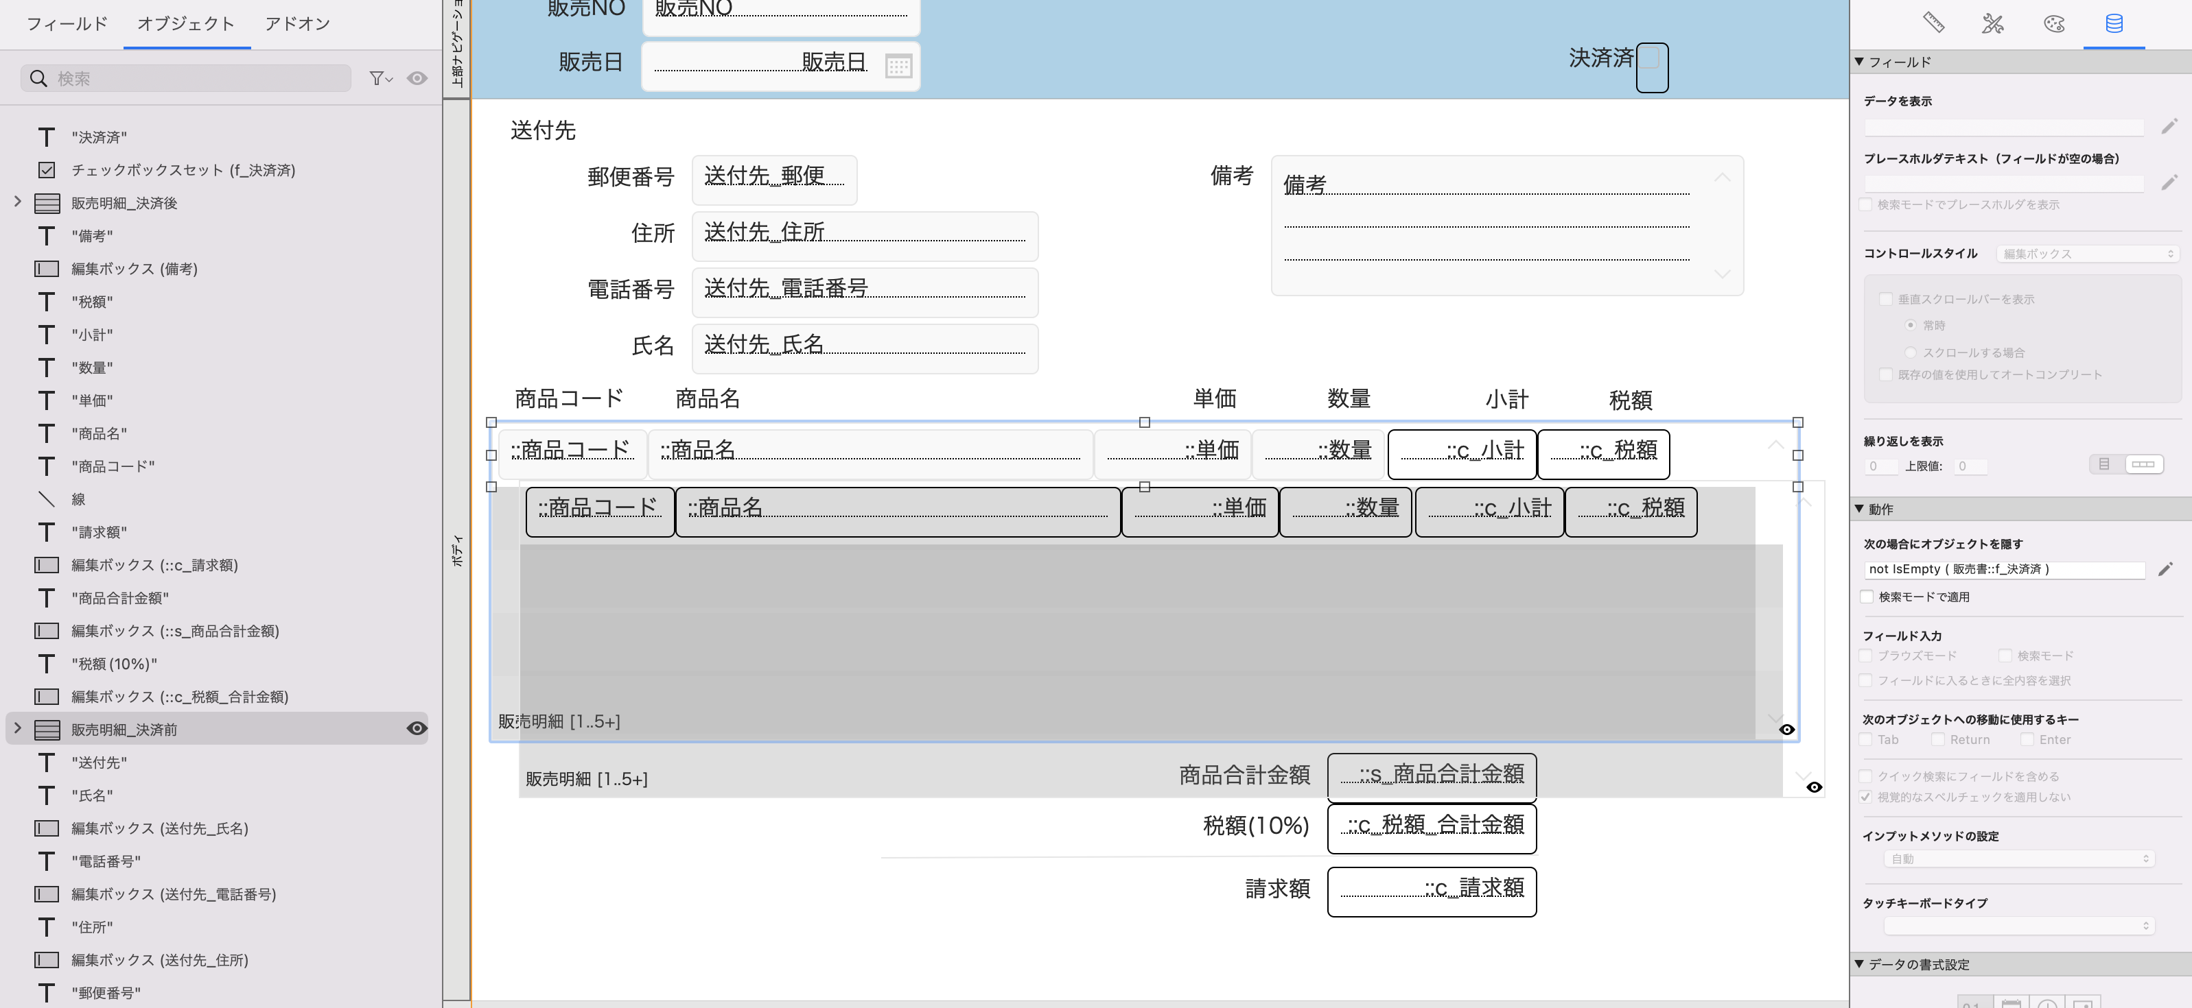This screenshot has width=2192, height=1008.
Task: Click pencil icon next to データを表示
Action: (2169, 127)
